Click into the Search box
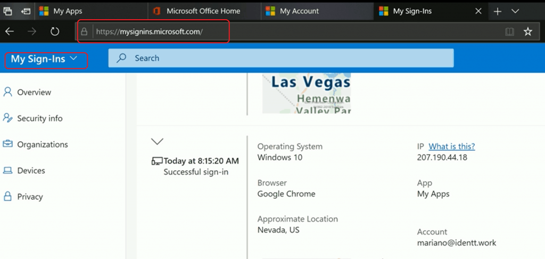This screenshot has height=259, width=545. coord(281,58)
